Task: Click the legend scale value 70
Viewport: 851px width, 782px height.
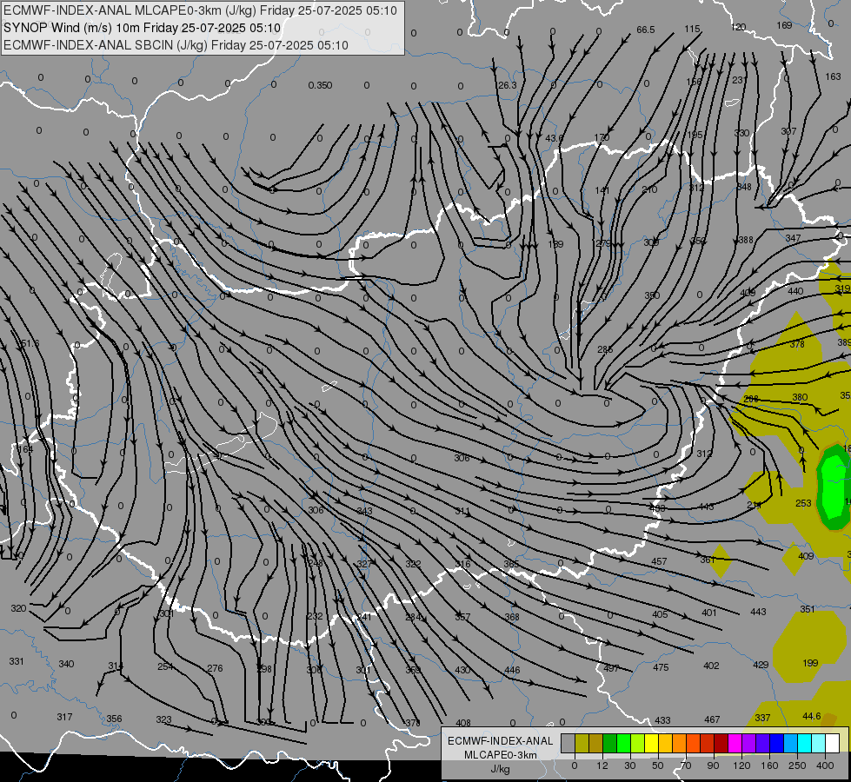Action: click(686, 765)
